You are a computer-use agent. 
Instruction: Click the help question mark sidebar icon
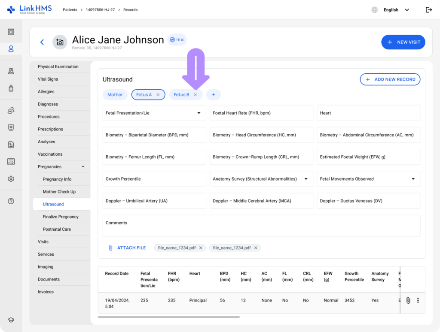pyautogui.click(x=11, y=201)
